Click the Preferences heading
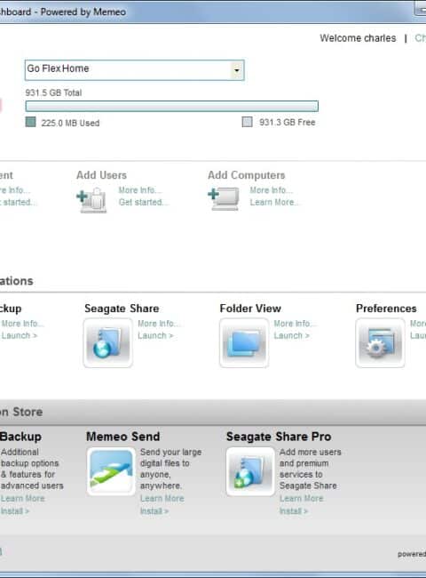 (386, 309)
